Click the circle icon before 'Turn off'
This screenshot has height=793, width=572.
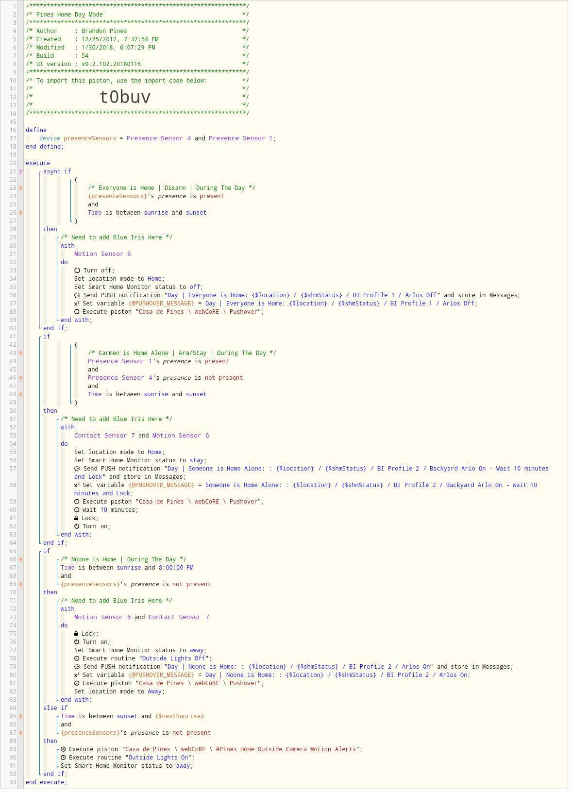[x=77, y=270]
